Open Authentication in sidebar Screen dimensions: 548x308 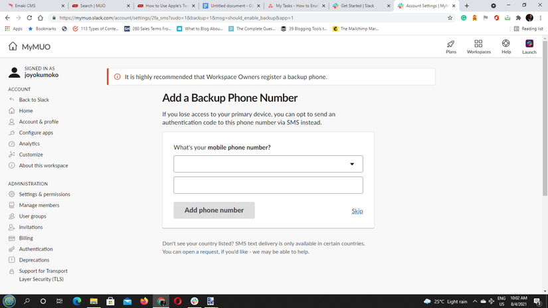pyautogui.click(x=36, y=249)
